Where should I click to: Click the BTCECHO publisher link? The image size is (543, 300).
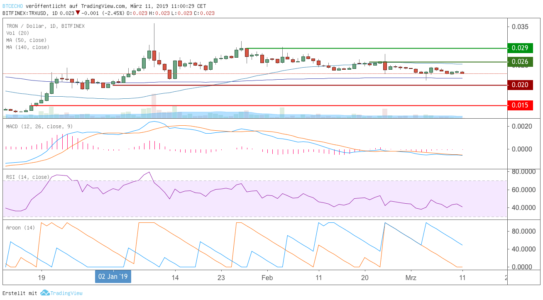coord(12,6)
